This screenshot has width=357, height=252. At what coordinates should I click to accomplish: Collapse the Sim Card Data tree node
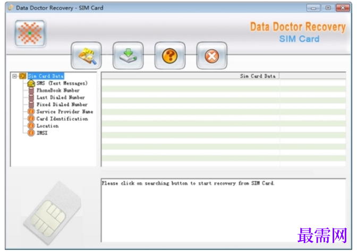point(14,76)
